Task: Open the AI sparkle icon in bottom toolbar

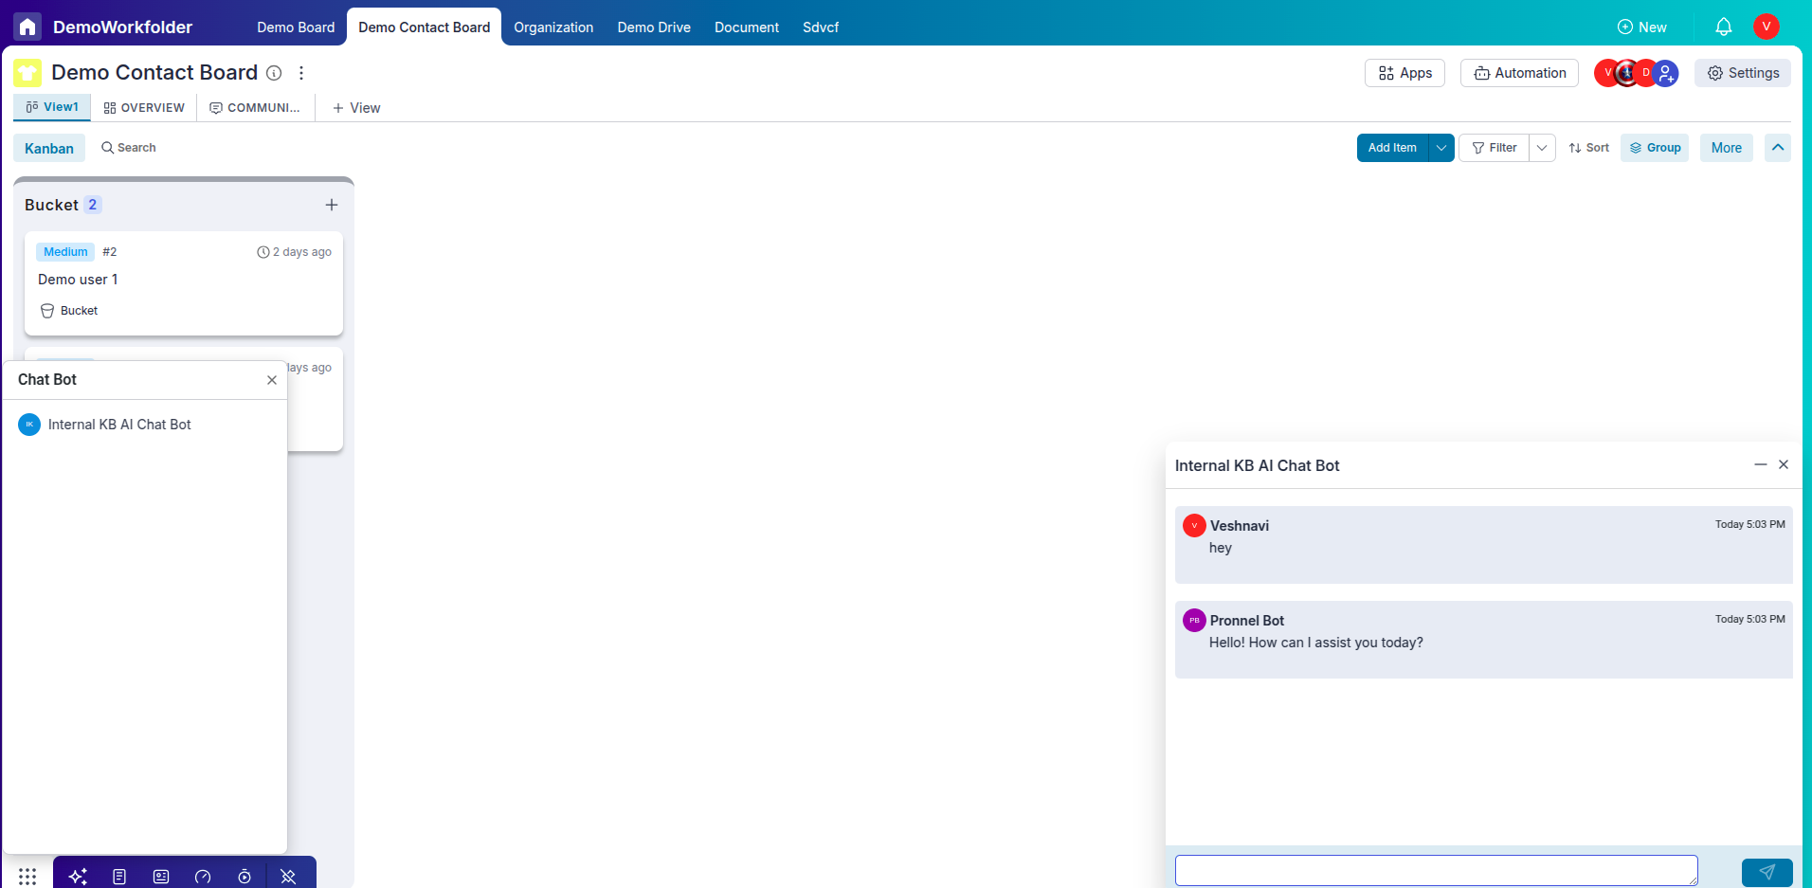Action: pos(78,877)
